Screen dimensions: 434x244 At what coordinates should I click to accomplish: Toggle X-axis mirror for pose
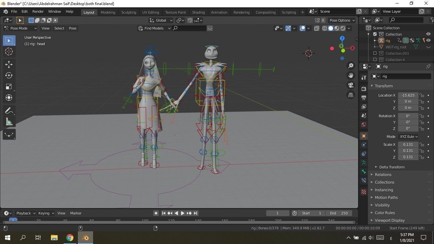(323, 20)
